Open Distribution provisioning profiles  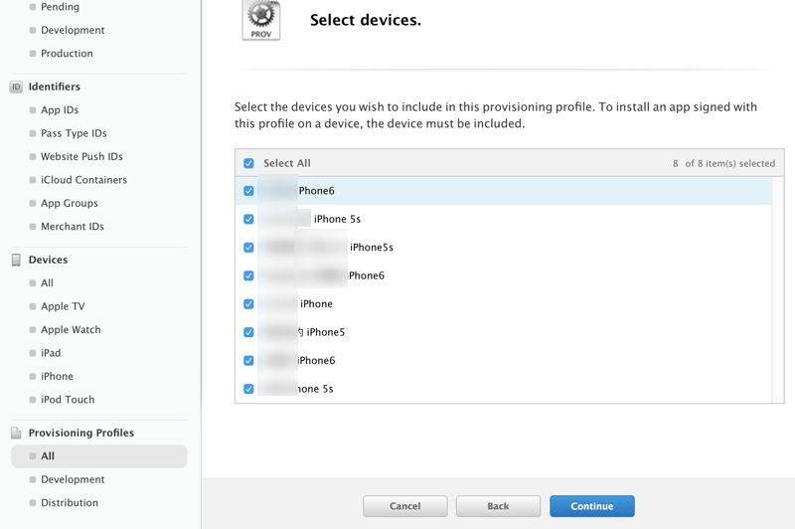(x=70, y=503)
